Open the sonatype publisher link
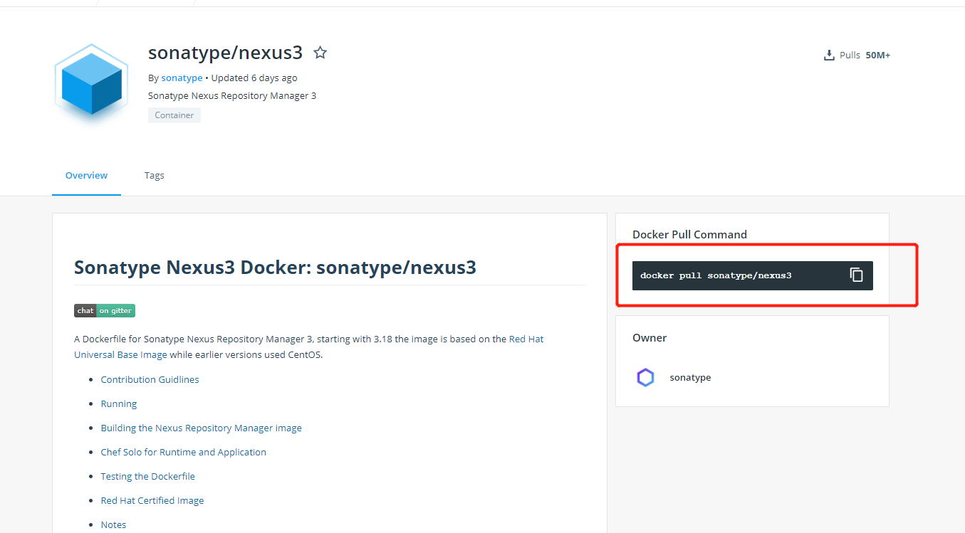The height and width of the screenshot is (533, 965). pyautogui.click(x=182, y=78)
